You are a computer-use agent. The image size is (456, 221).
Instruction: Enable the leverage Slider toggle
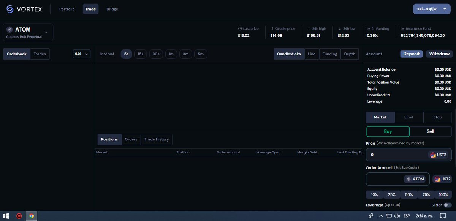[448, 205]
